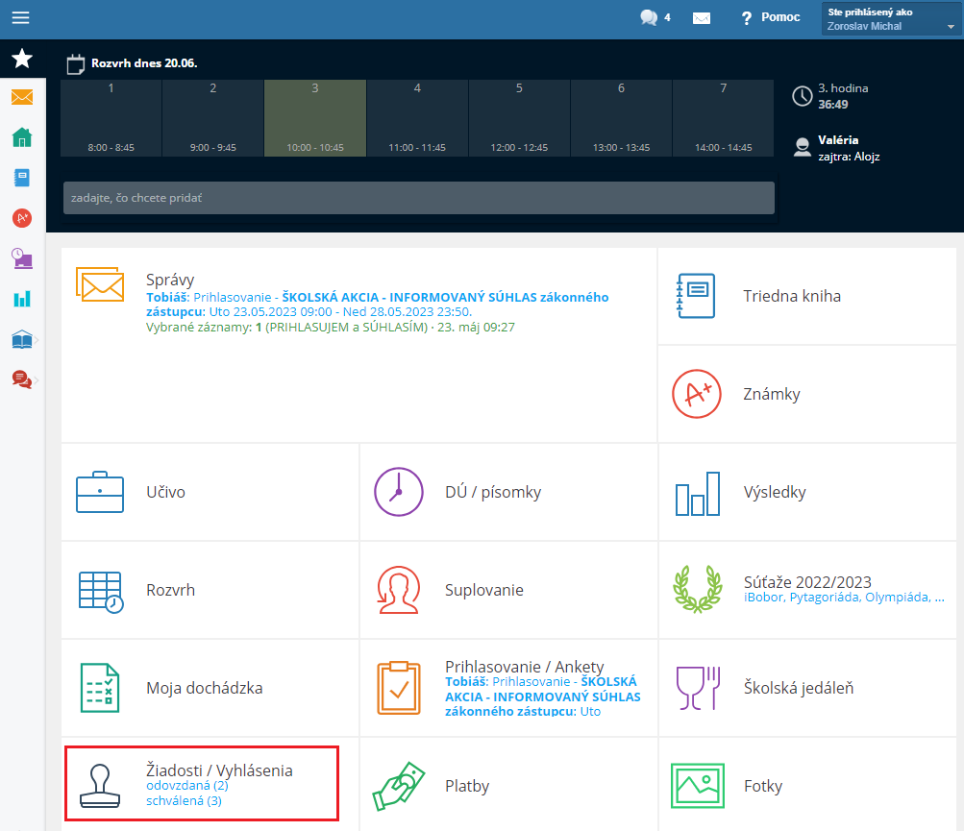The image size is (964, 831).
Task: Open the Platby hand with money icon
Action: (399, 786)
